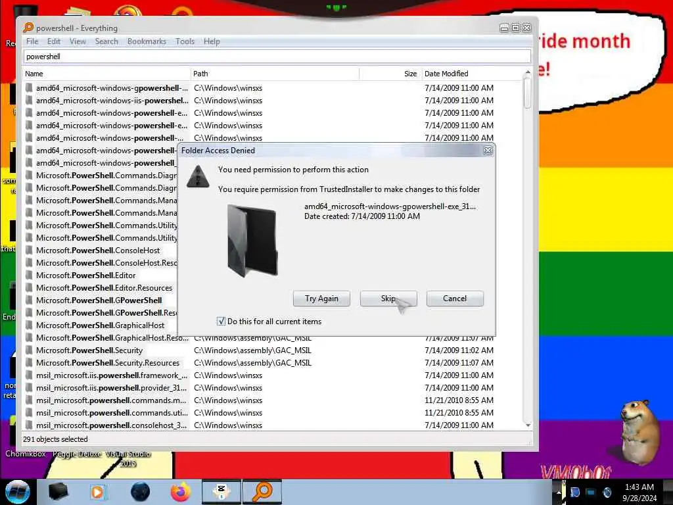The image size is (673, 505).
Task: Click the dialog file name 'amd64_microsoft-windows-gpowershell-exe_31...'
Action: 390,206
